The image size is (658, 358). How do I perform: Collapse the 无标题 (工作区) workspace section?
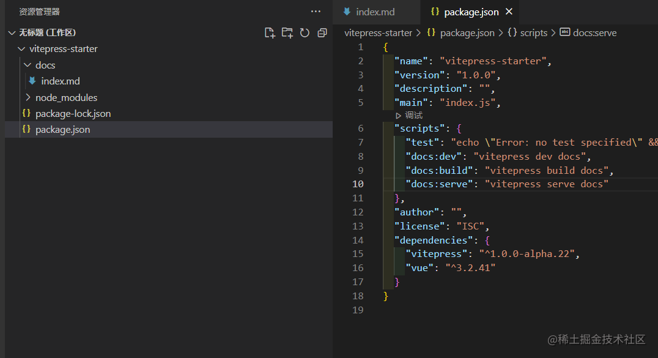point(12,33)
